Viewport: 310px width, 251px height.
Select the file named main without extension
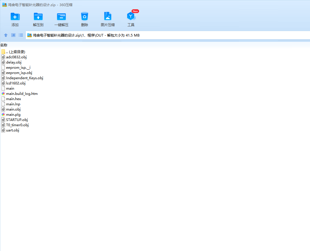[x=10, y=89]
